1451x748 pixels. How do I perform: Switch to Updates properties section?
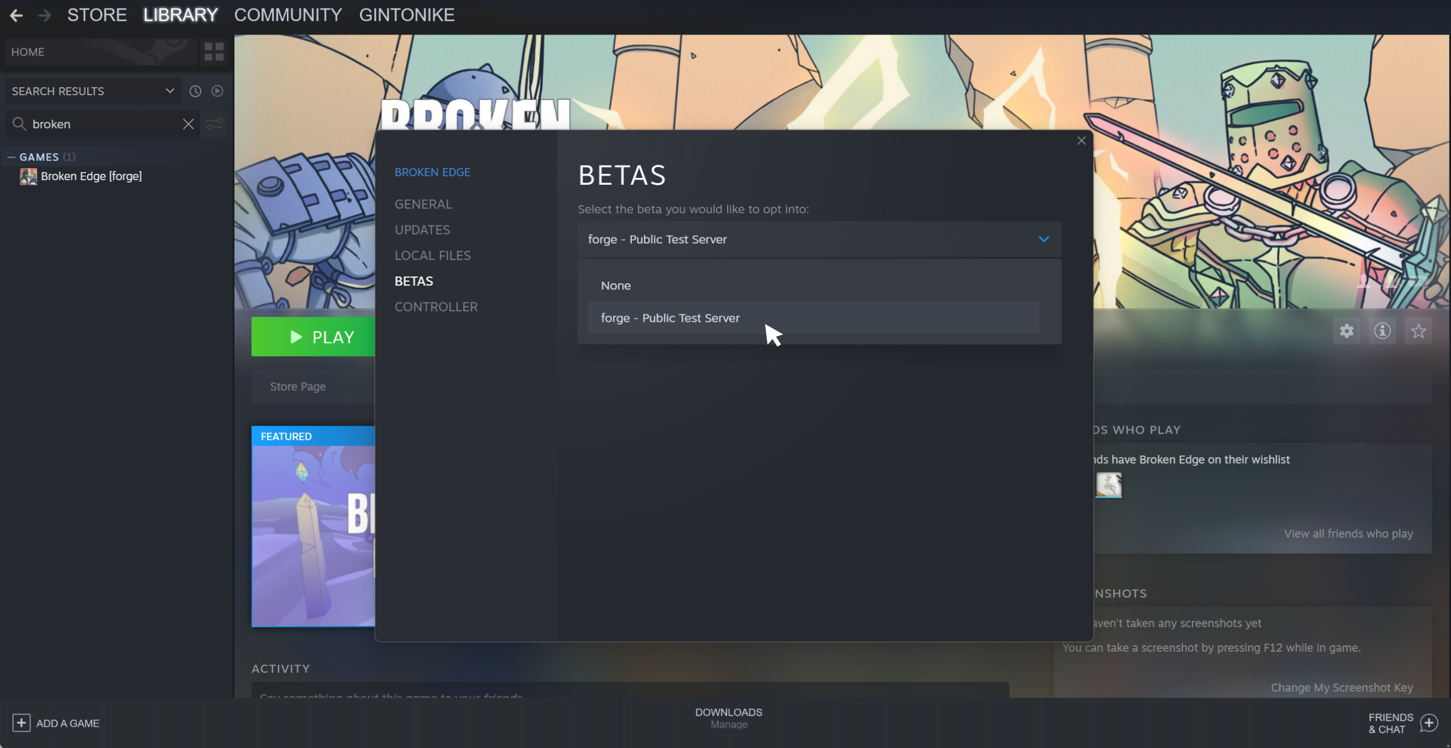click(422, 229)
